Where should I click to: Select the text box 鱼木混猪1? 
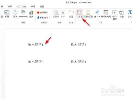[x=36, y=44]
